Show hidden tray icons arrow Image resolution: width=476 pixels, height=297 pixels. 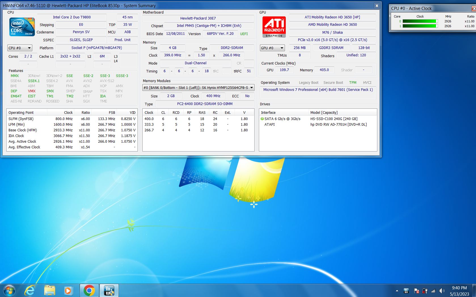pyautogui.click(x=397, y=291)
